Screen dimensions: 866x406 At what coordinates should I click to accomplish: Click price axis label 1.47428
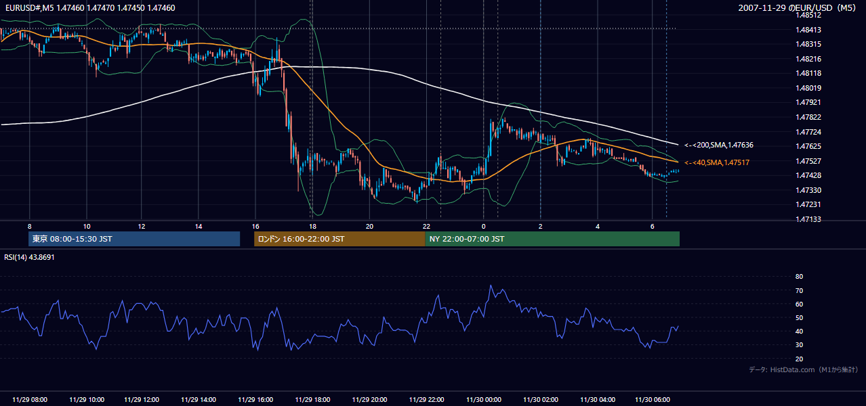click(x=808, y=175)
